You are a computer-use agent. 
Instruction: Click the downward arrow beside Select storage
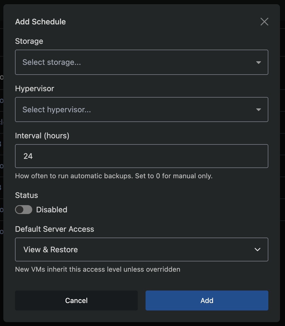coord(258,62)
